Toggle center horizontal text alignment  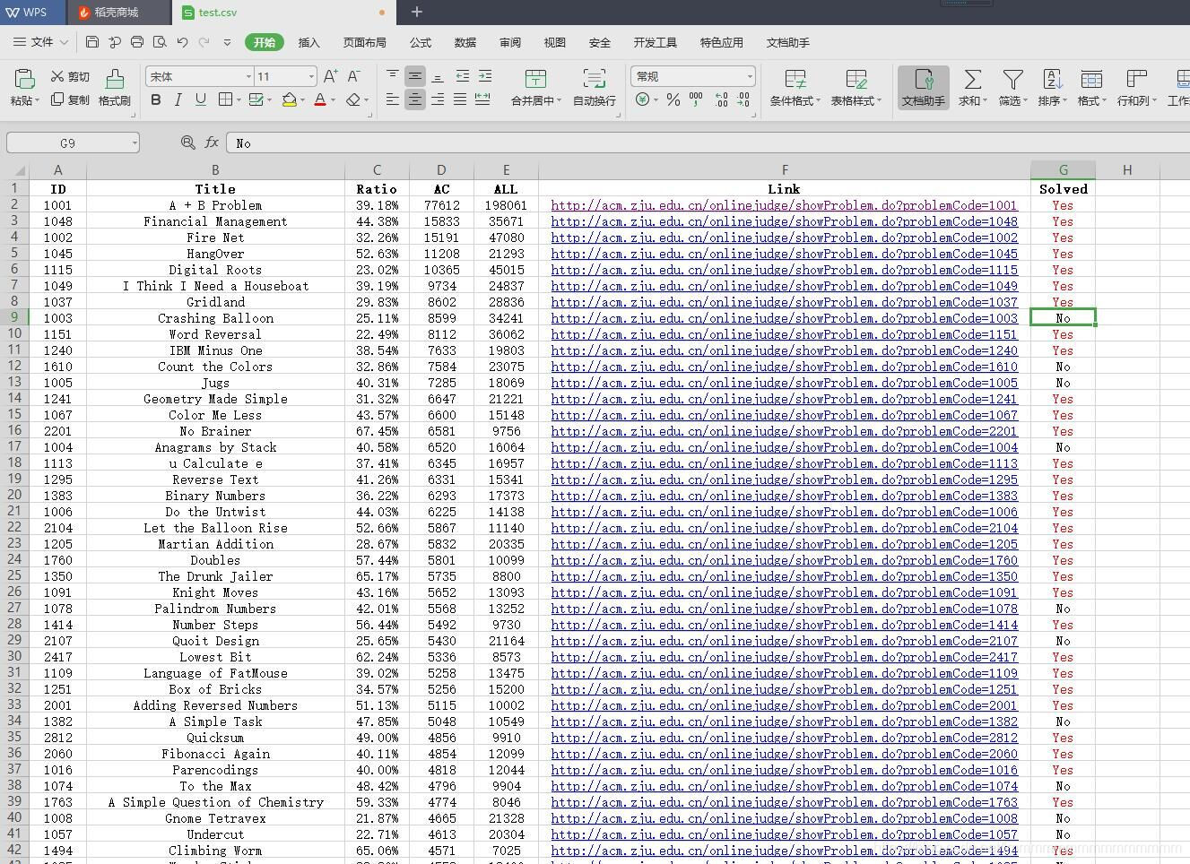[414, 99]
